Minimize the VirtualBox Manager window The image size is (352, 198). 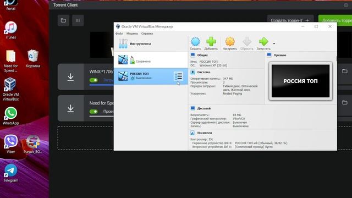click(303, 26)
